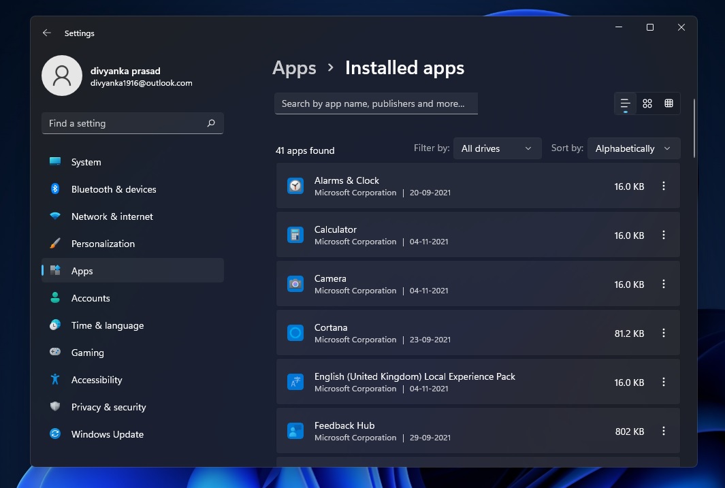Click the Installed apps page heading
Viewport: 725px width, 488px height.
(404, 68)
